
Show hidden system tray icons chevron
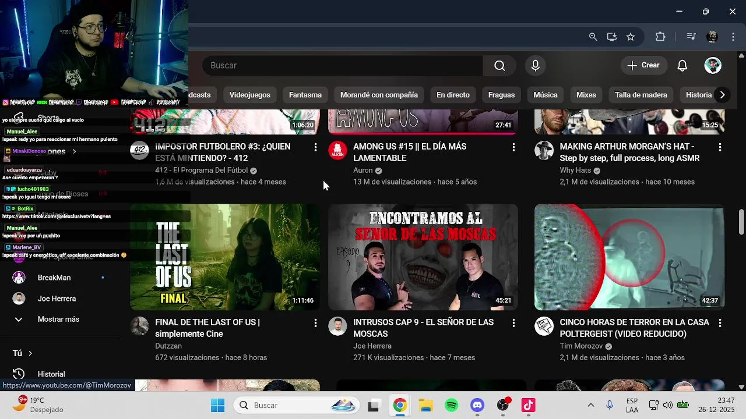click(x=590, y=405)
